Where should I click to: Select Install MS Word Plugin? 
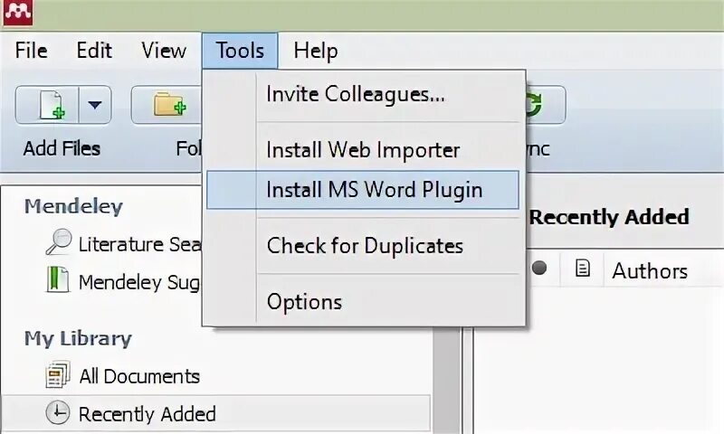363,190
